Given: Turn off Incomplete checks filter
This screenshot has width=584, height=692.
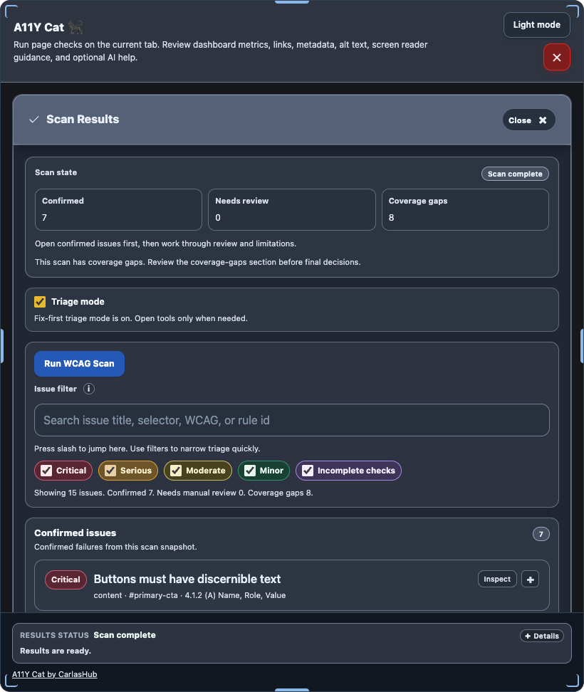Looking at the screenshot, I should (308, 471).
